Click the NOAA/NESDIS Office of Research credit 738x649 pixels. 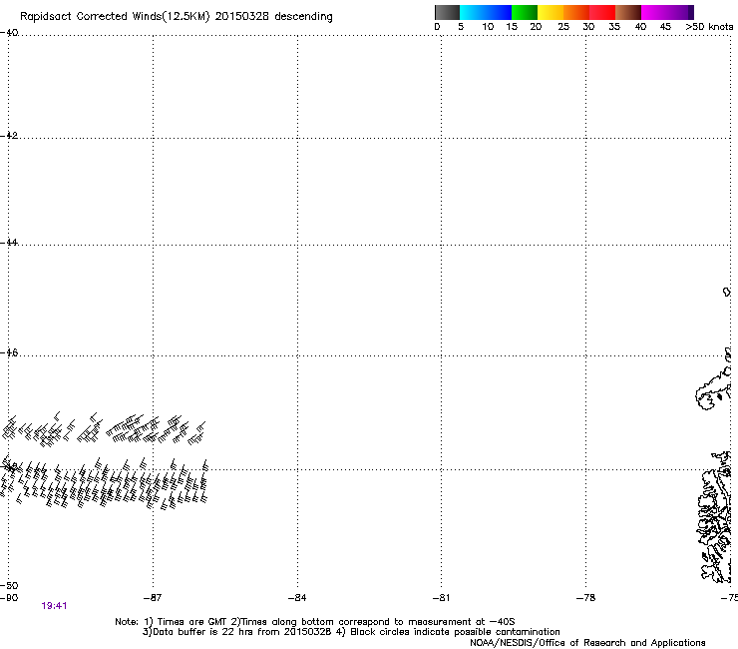point(587,643)
